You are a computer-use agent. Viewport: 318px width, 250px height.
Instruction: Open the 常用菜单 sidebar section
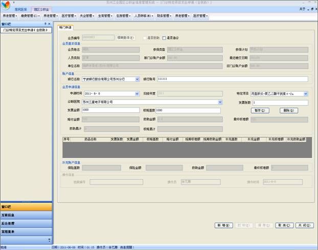26,232
